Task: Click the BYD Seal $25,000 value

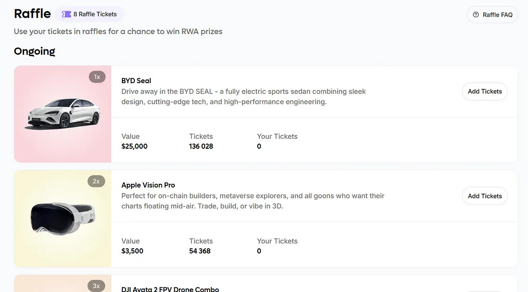Action: coord(134,146)
